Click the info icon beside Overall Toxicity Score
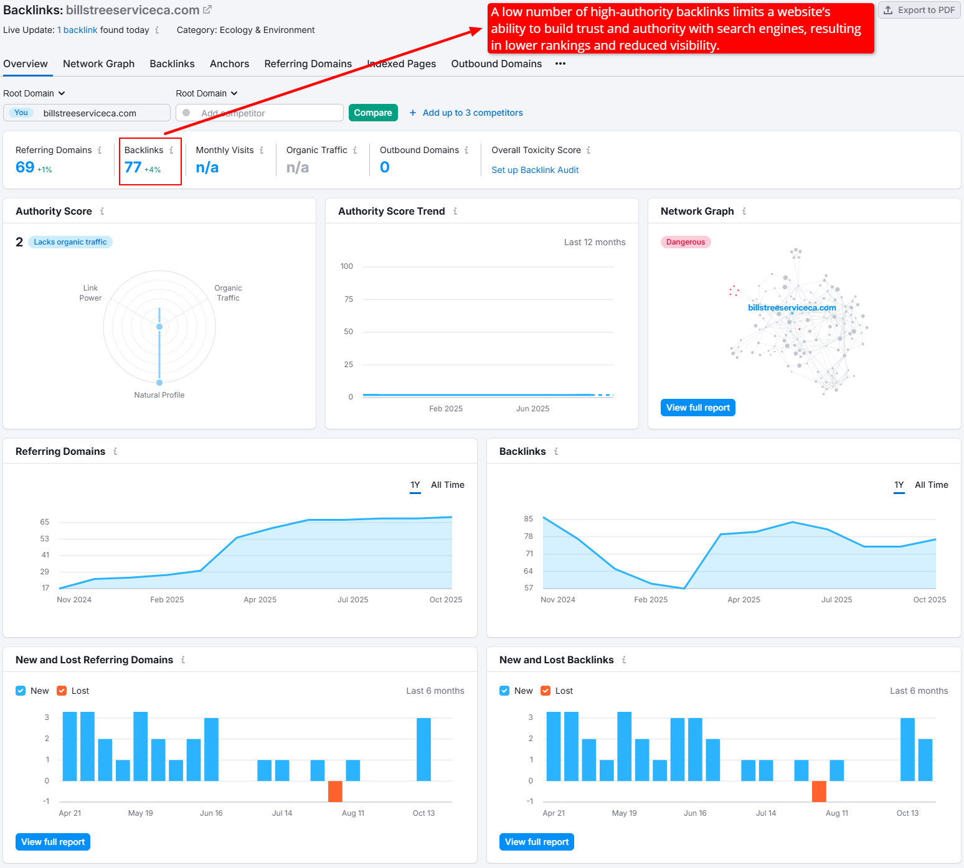This screenshot has height=868, width=964. [x=588, y=151]
